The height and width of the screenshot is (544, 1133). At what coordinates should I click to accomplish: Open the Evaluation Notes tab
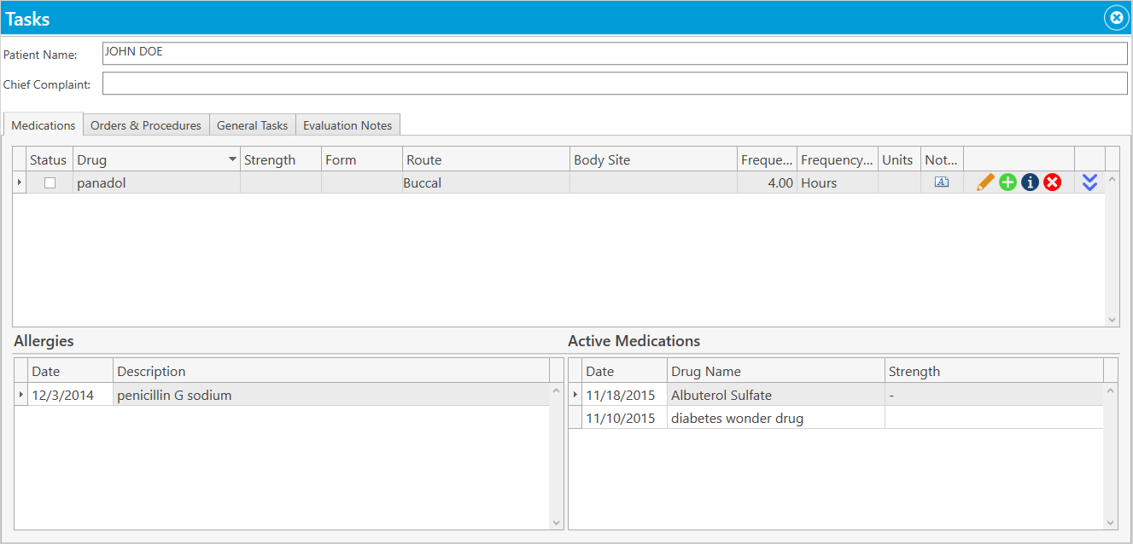click(347, 124)
